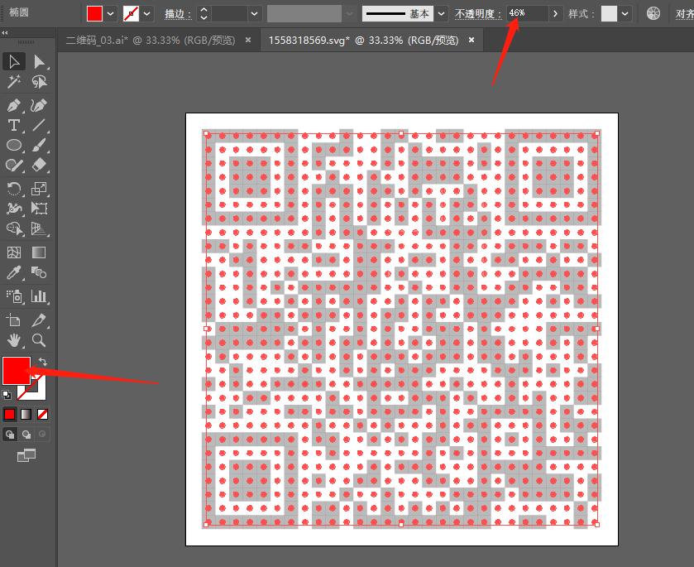The width and height of the screenshot is (694, 567).
Task: Select the Symbol Sprayer tool
Action: coord(14,296)
